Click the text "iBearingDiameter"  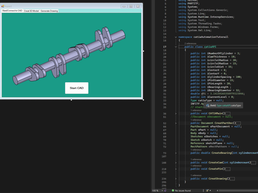[219, 90]
